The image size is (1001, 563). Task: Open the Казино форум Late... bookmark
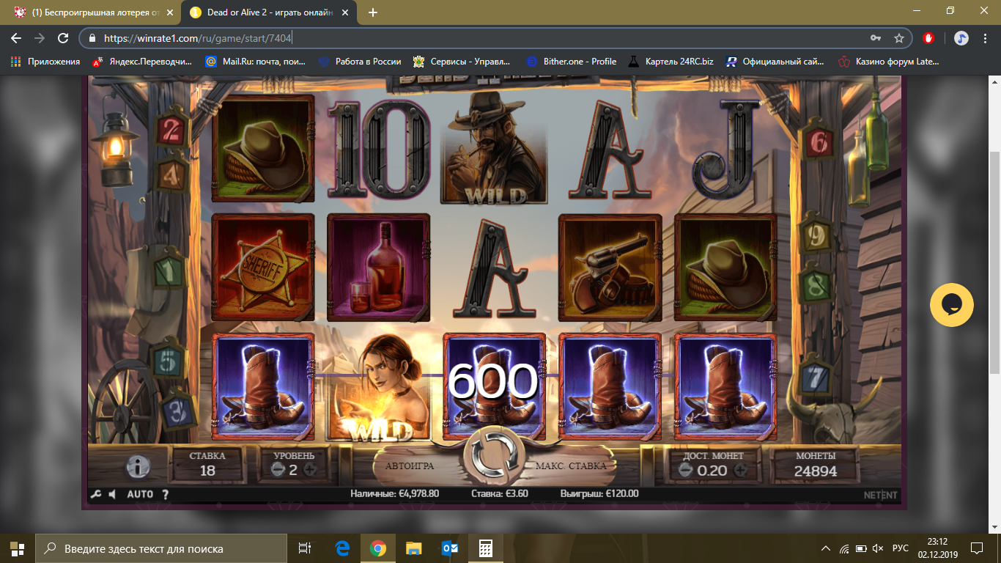(888, 62)
